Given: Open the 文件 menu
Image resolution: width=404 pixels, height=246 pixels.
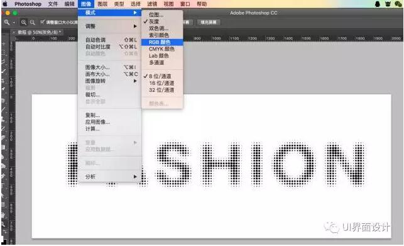Looking at the screenshot, I should click(53, 4).
